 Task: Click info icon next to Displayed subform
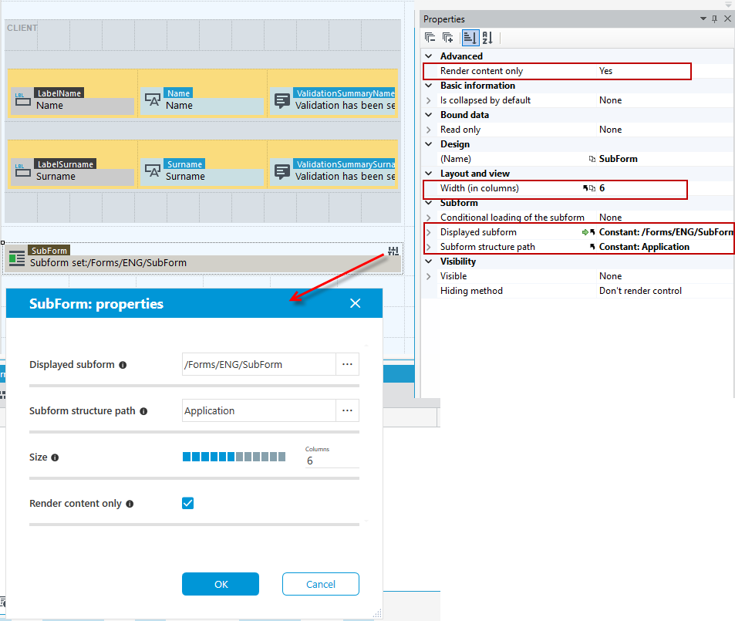click(x=123, y=365)
